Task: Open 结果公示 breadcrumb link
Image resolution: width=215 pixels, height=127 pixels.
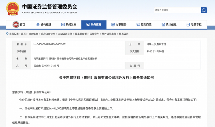Action: 124,34
